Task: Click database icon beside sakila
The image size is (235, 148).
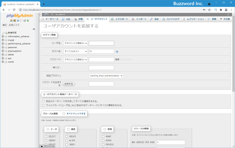Action: (6, 55)
